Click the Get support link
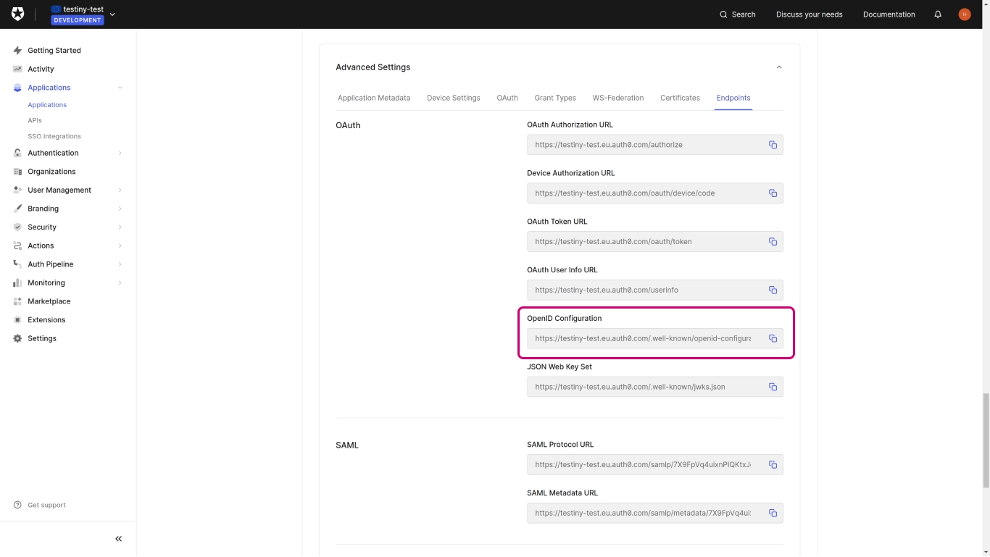This screenshot has height=557, width=990. (x=46, y=505)
